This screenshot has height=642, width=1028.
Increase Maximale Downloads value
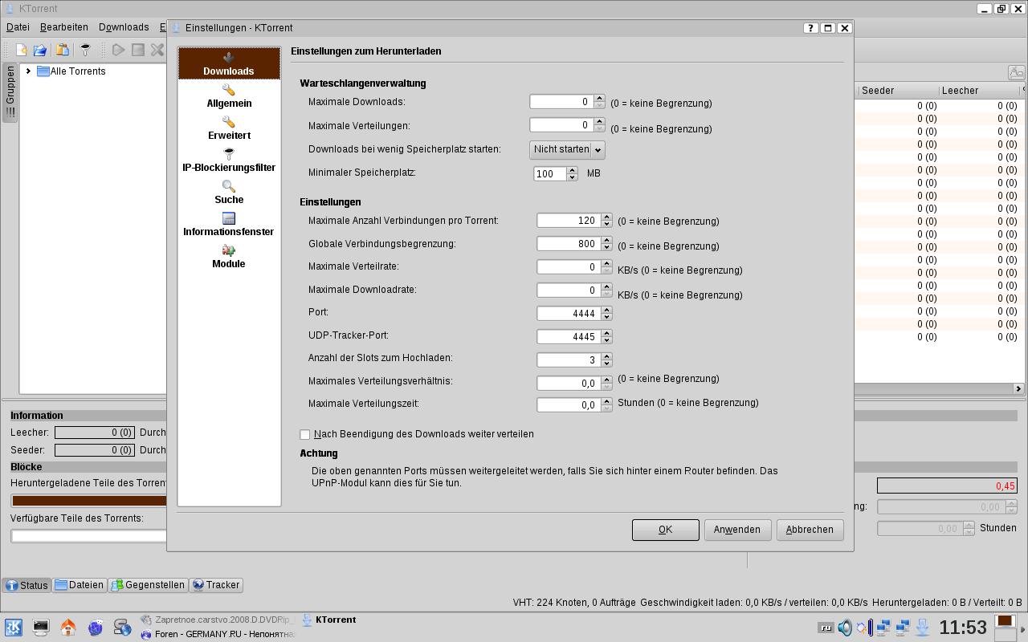point(599,99)
